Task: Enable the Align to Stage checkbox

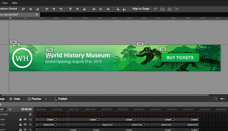Action: click(x=130, y=9)
